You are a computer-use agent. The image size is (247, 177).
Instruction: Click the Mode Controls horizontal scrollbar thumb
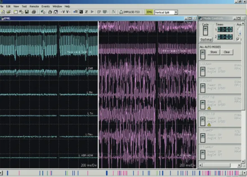(x=216, y=165)
